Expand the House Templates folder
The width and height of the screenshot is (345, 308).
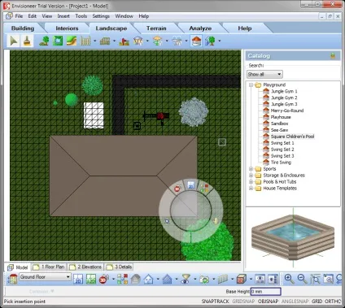pyautogui.click(x=251, y=189)
